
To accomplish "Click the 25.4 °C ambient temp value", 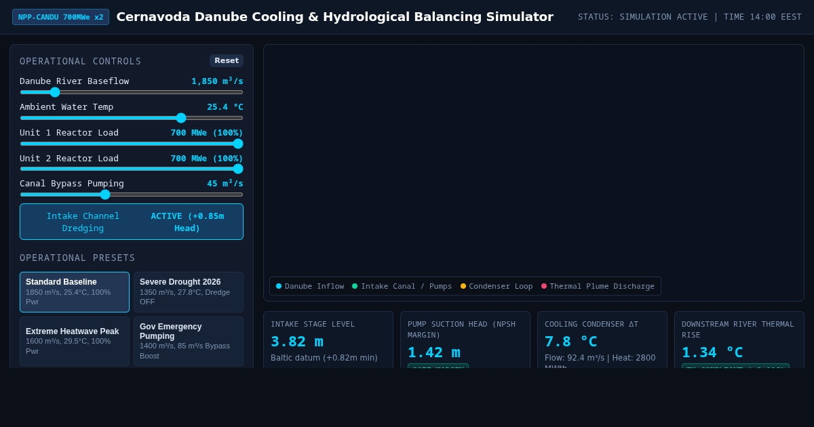I will coord(225,106).
